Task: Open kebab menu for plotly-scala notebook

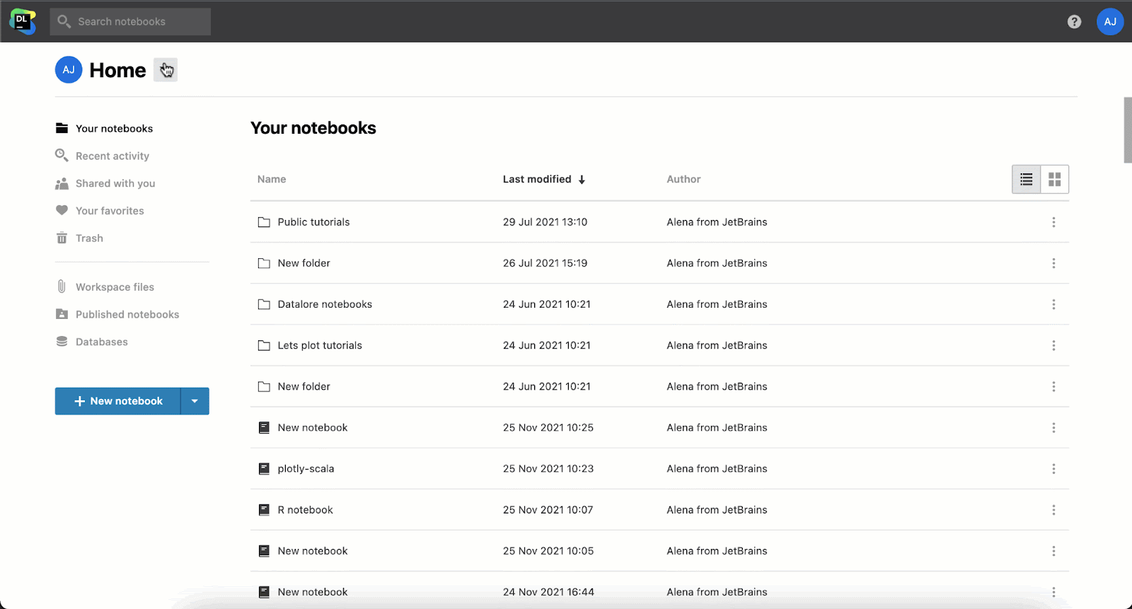Action: (x=1053, y=469)
